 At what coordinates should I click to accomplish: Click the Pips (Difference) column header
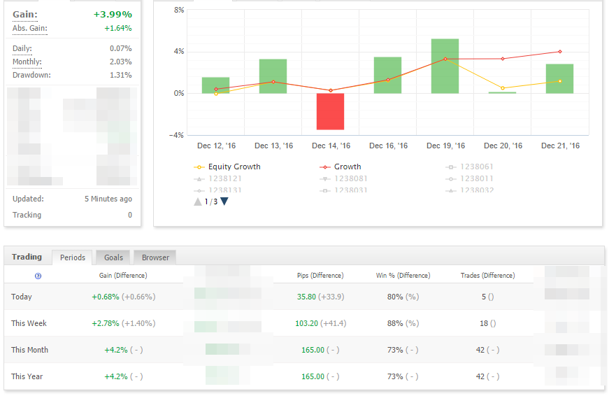[x=320, y=276]
